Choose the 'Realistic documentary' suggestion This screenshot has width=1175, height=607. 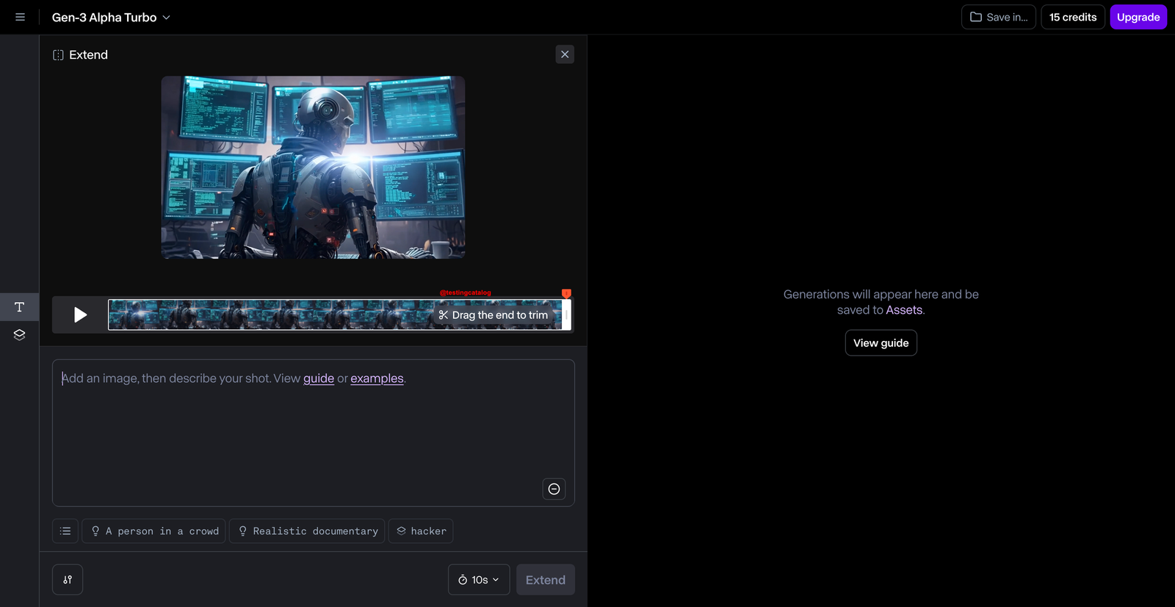point(307,531)
